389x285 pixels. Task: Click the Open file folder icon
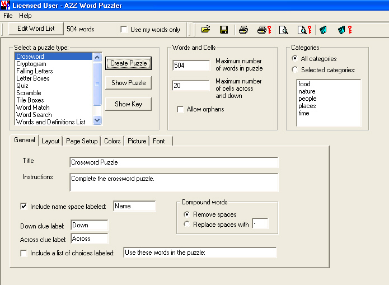point(205,30)
